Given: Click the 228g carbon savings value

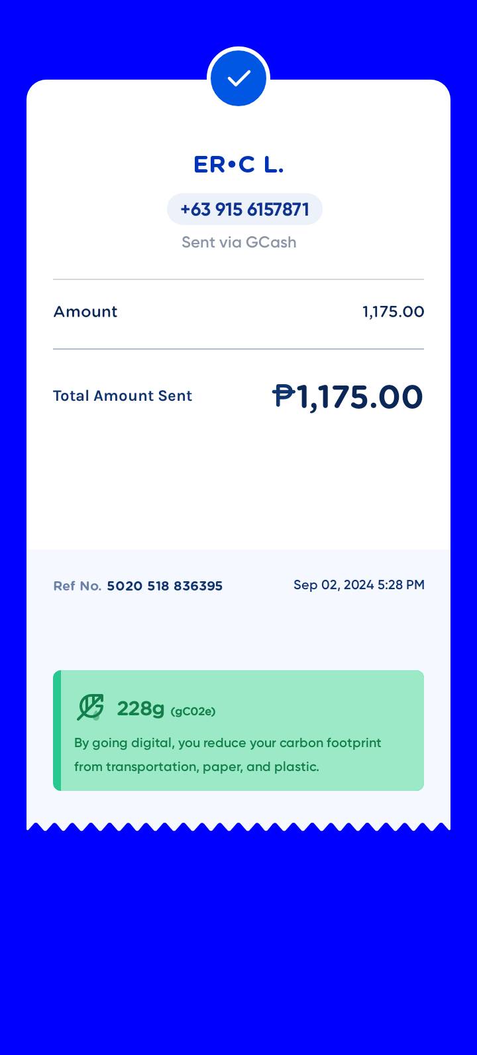Looking at the screenshot, I should (x=140, y=709).
